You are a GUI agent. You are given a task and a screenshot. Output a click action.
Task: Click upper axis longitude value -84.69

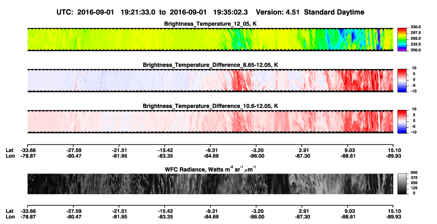tap(210, 156)
